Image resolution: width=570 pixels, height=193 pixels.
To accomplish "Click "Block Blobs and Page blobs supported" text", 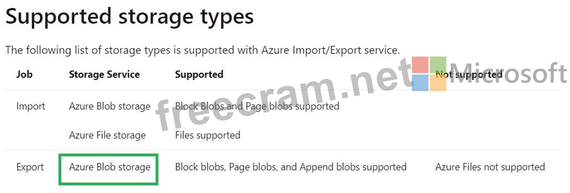I will coord(257,107).
